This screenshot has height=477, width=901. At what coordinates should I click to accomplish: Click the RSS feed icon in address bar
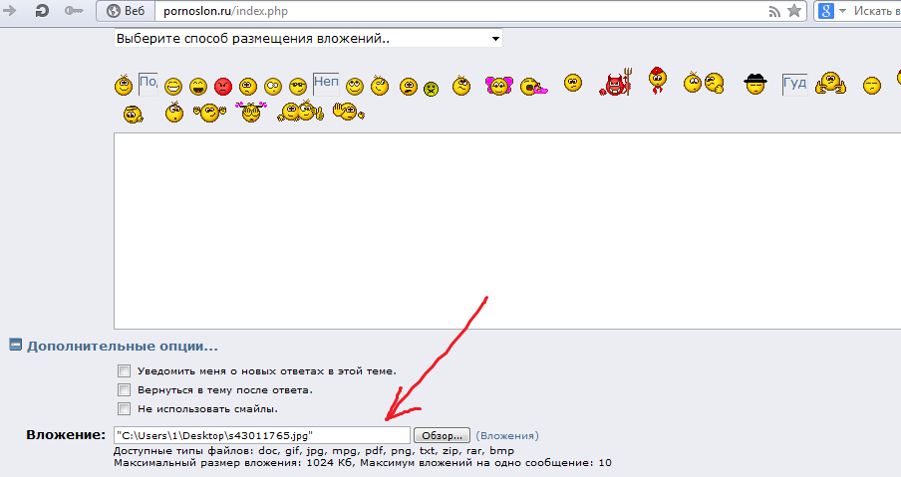point(775,11)
